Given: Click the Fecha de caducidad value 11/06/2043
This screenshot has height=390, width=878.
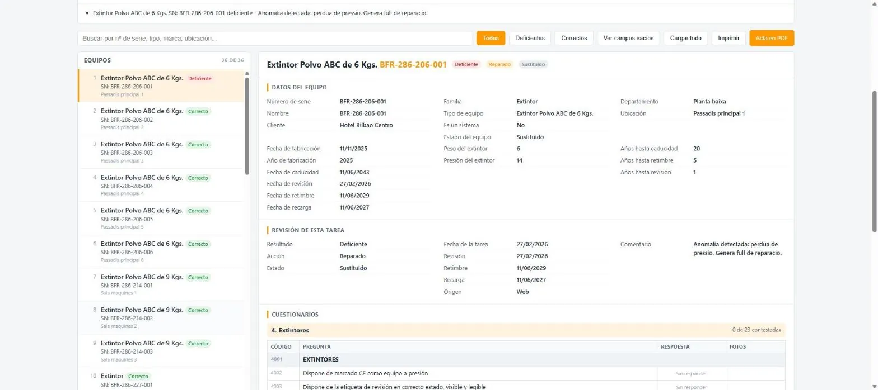Looking at the screenshot, I should (354, 172).
